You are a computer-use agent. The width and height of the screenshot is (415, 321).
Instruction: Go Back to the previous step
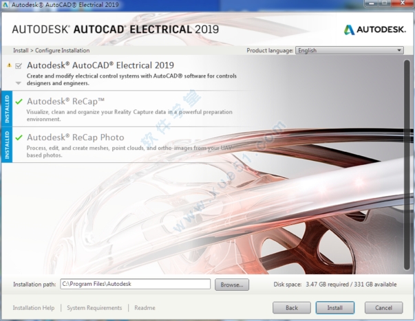click(x=292, y=307)
